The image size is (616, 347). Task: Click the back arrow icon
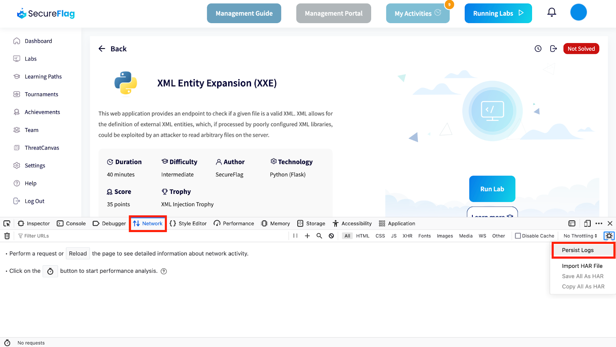click(102, 48)
